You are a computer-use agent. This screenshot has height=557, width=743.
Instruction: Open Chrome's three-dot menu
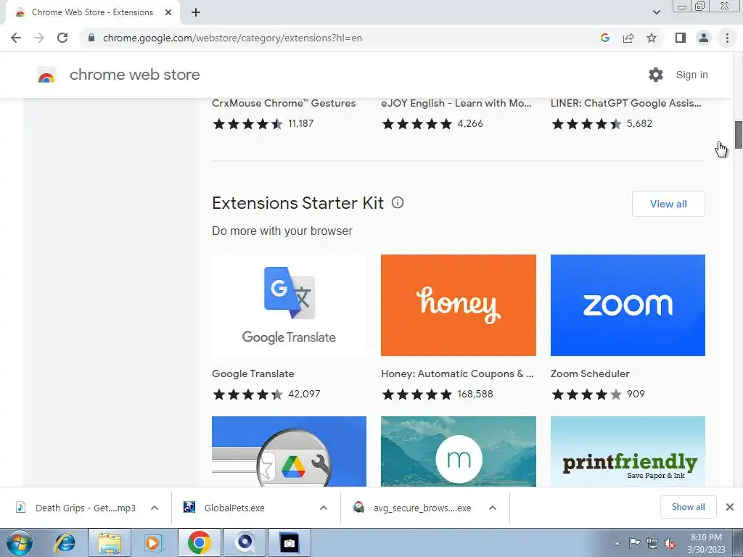[x=727, y=38]
